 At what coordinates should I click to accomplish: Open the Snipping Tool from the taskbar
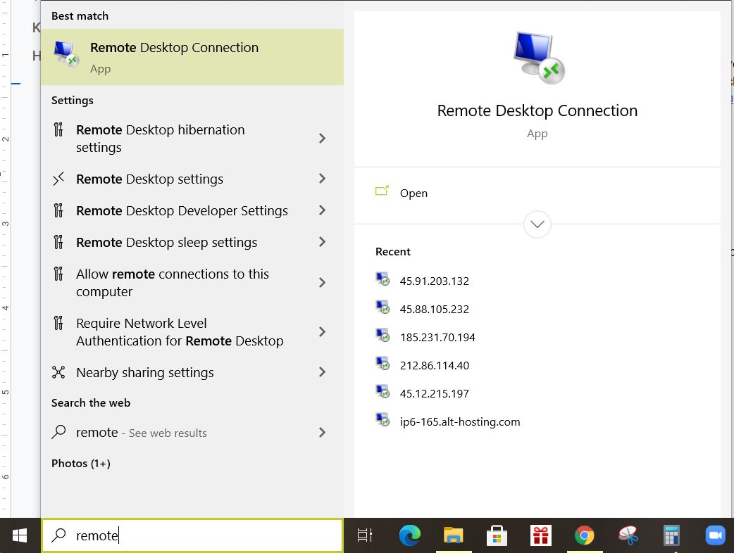click(x=628, y=536)
